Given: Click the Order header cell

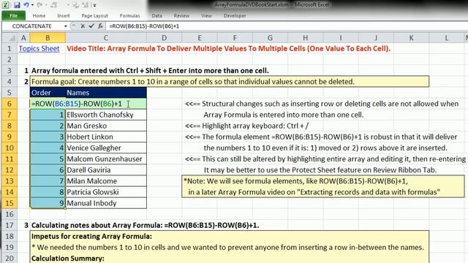Looking at the screenshot, I should [48, 93].
